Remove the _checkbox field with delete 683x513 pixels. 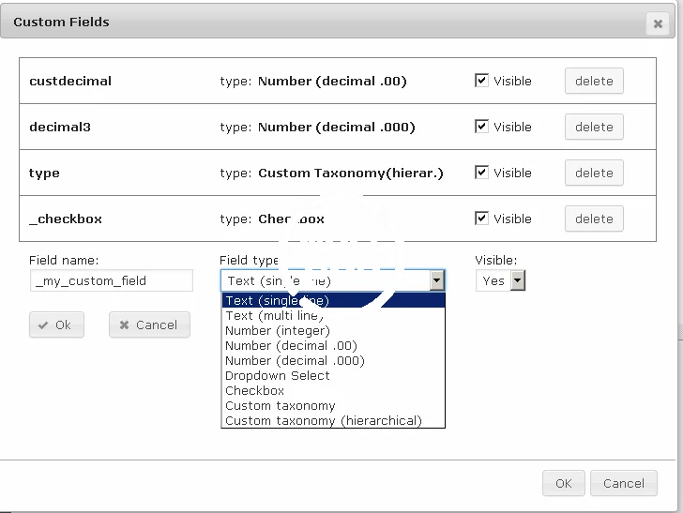(593, 219)
